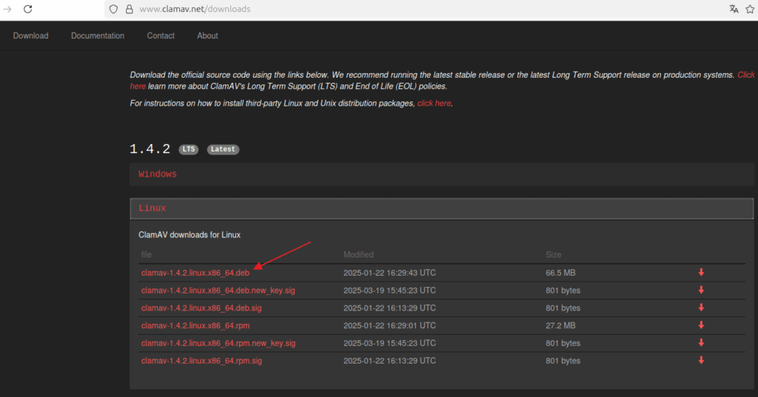Open the clamav-1.4.2.linux.x86_64.deb file link
This screenshot has width=758, height=397.
coord(195,273)
